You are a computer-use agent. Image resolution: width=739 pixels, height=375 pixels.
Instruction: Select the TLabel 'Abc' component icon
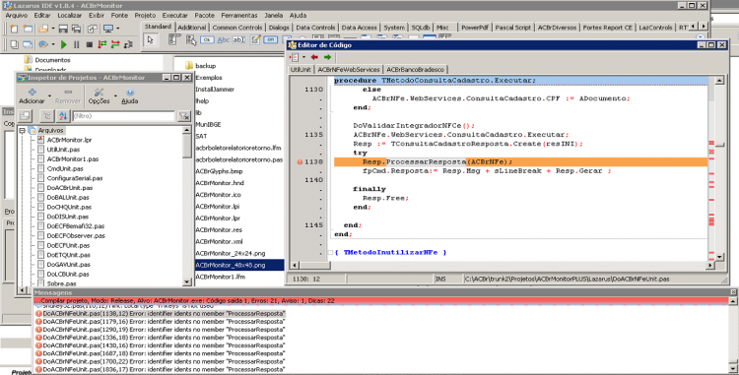pyautogui.click(x=223, y=40)
